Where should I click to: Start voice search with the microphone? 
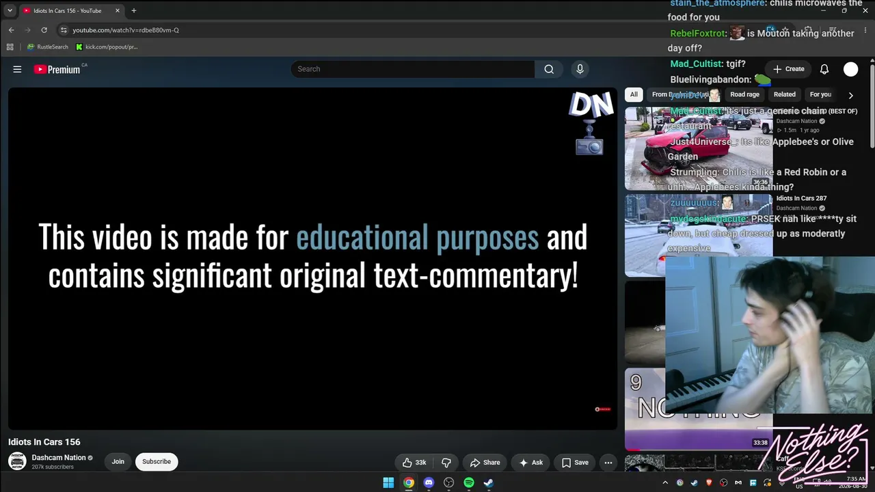[x=580, y=69]
